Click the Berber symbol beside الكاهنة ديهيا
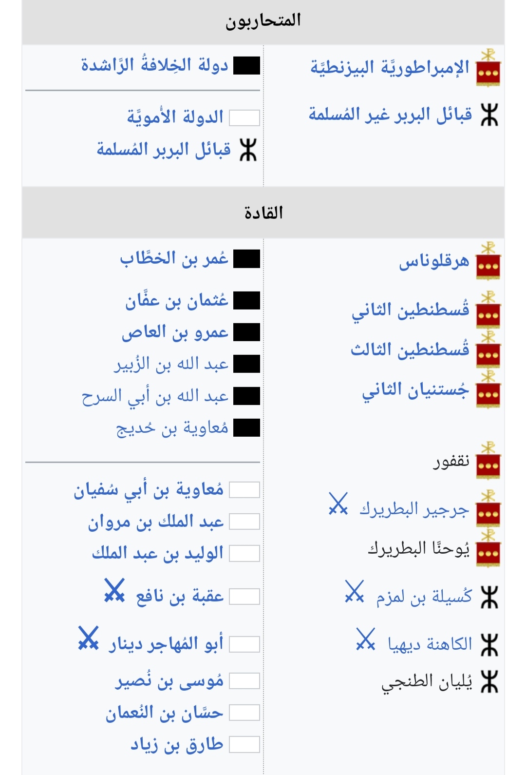The image size is (526, 775). (x=489, y=644)
